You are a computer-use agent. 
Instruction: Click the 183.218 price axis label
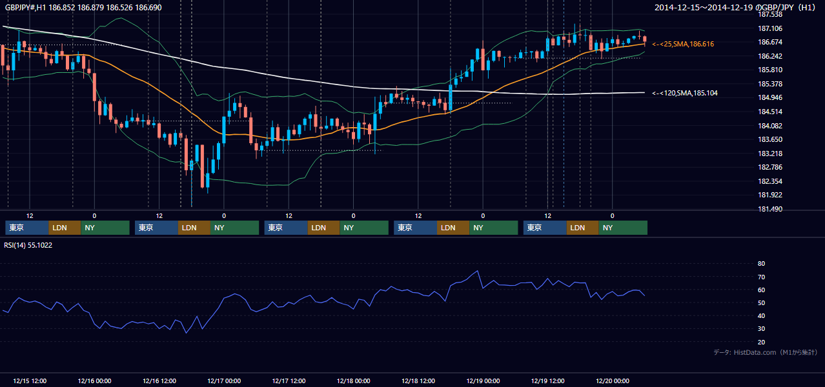tap(770, 154)
